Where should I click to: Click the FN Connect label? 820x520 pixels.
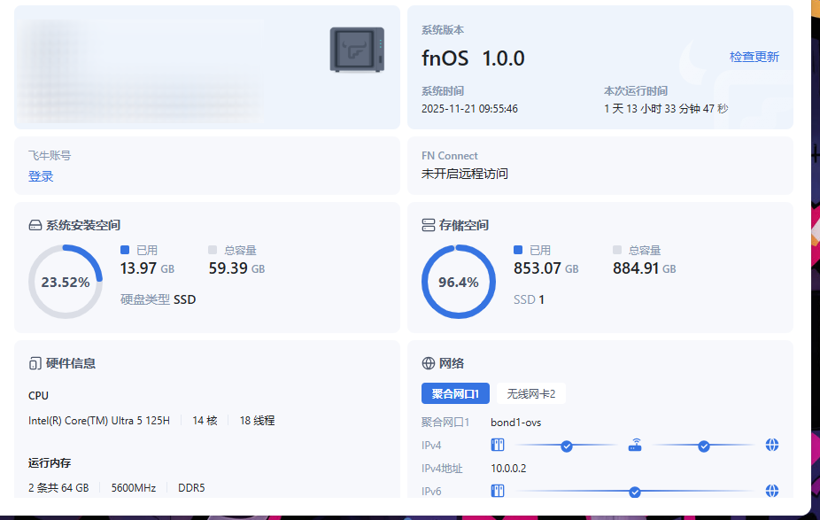(x=450, y=156)
